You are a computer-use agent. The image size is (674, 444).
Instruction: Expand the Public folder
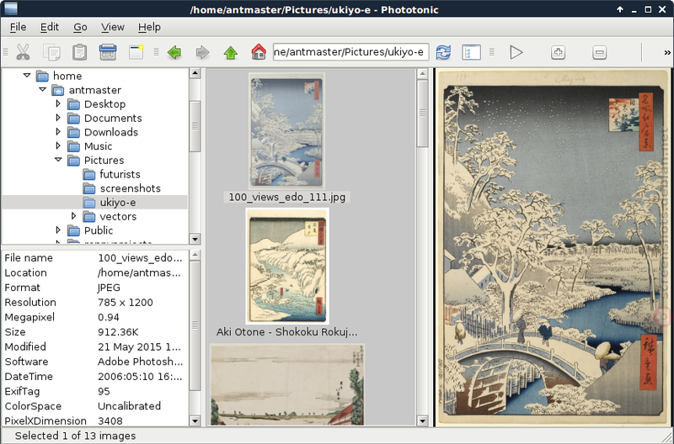pos(58,230)
